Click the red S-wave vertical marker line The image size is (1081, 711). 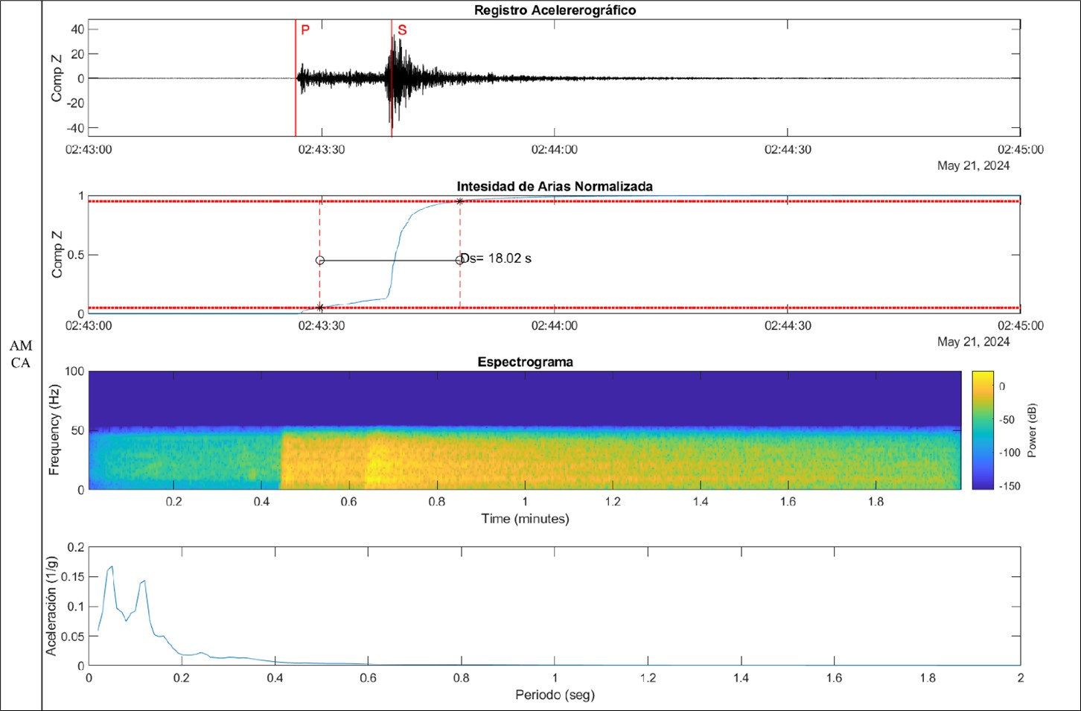(x=392, y=78)
